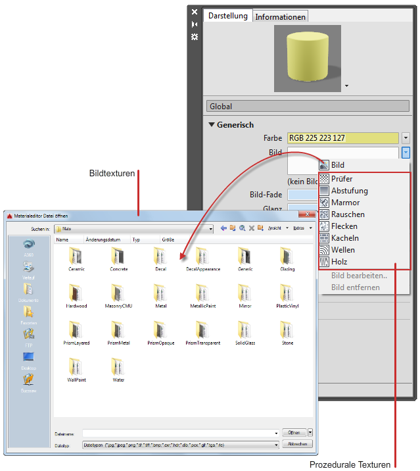Pick the Kacheln tiles texture icon
420x471 pixels.
(x=324, y=238)
